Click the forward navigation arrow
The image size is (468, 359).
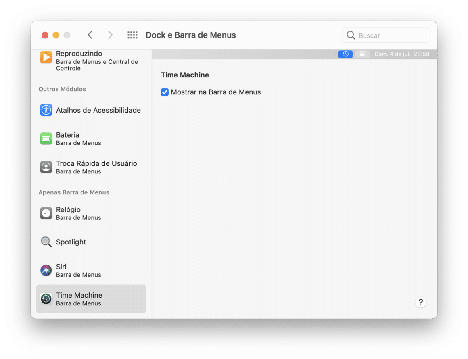click(110, 35)
